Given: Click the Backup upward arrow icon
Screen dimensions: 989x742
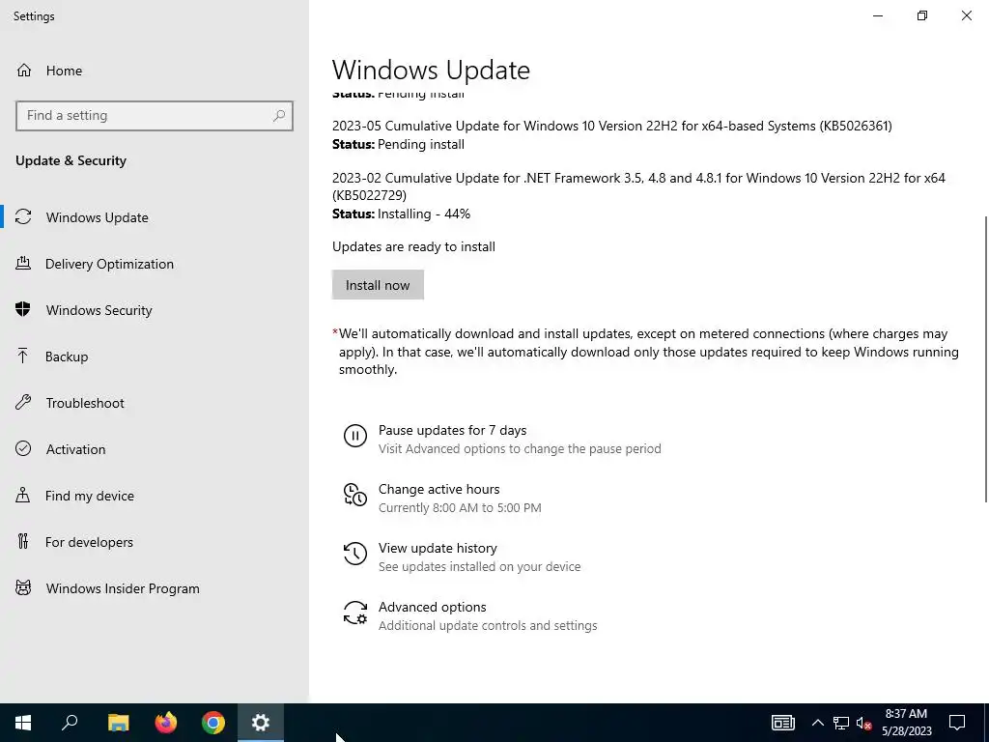Looking at the screenshot, I should tap(23, 356).
